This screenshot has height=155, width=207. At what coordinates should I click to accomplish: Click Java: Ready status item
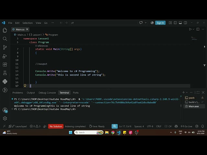(97, 126)
